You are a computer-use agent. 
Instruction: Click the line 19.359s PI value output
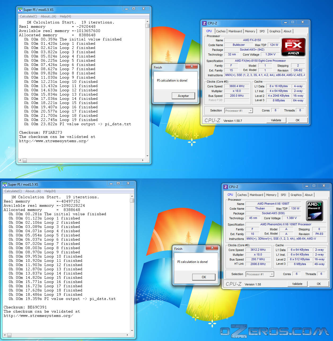62,299
